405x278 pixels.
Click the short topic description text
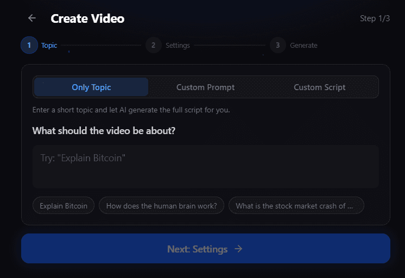point(131,110)
